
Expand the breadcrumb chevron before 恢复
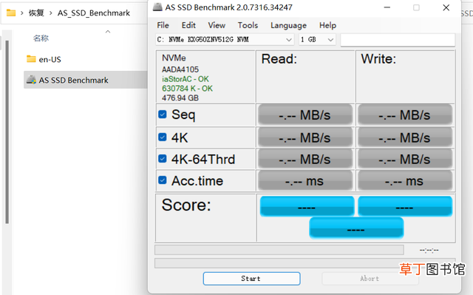click(22, 13)
